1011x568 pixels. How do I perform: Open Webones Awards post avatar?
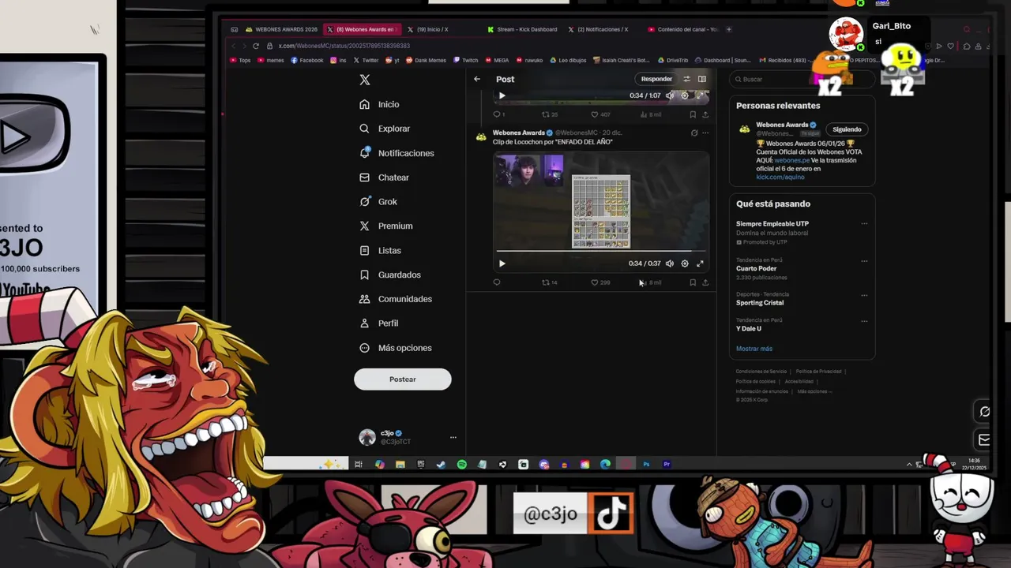click(x=481, y=136)
